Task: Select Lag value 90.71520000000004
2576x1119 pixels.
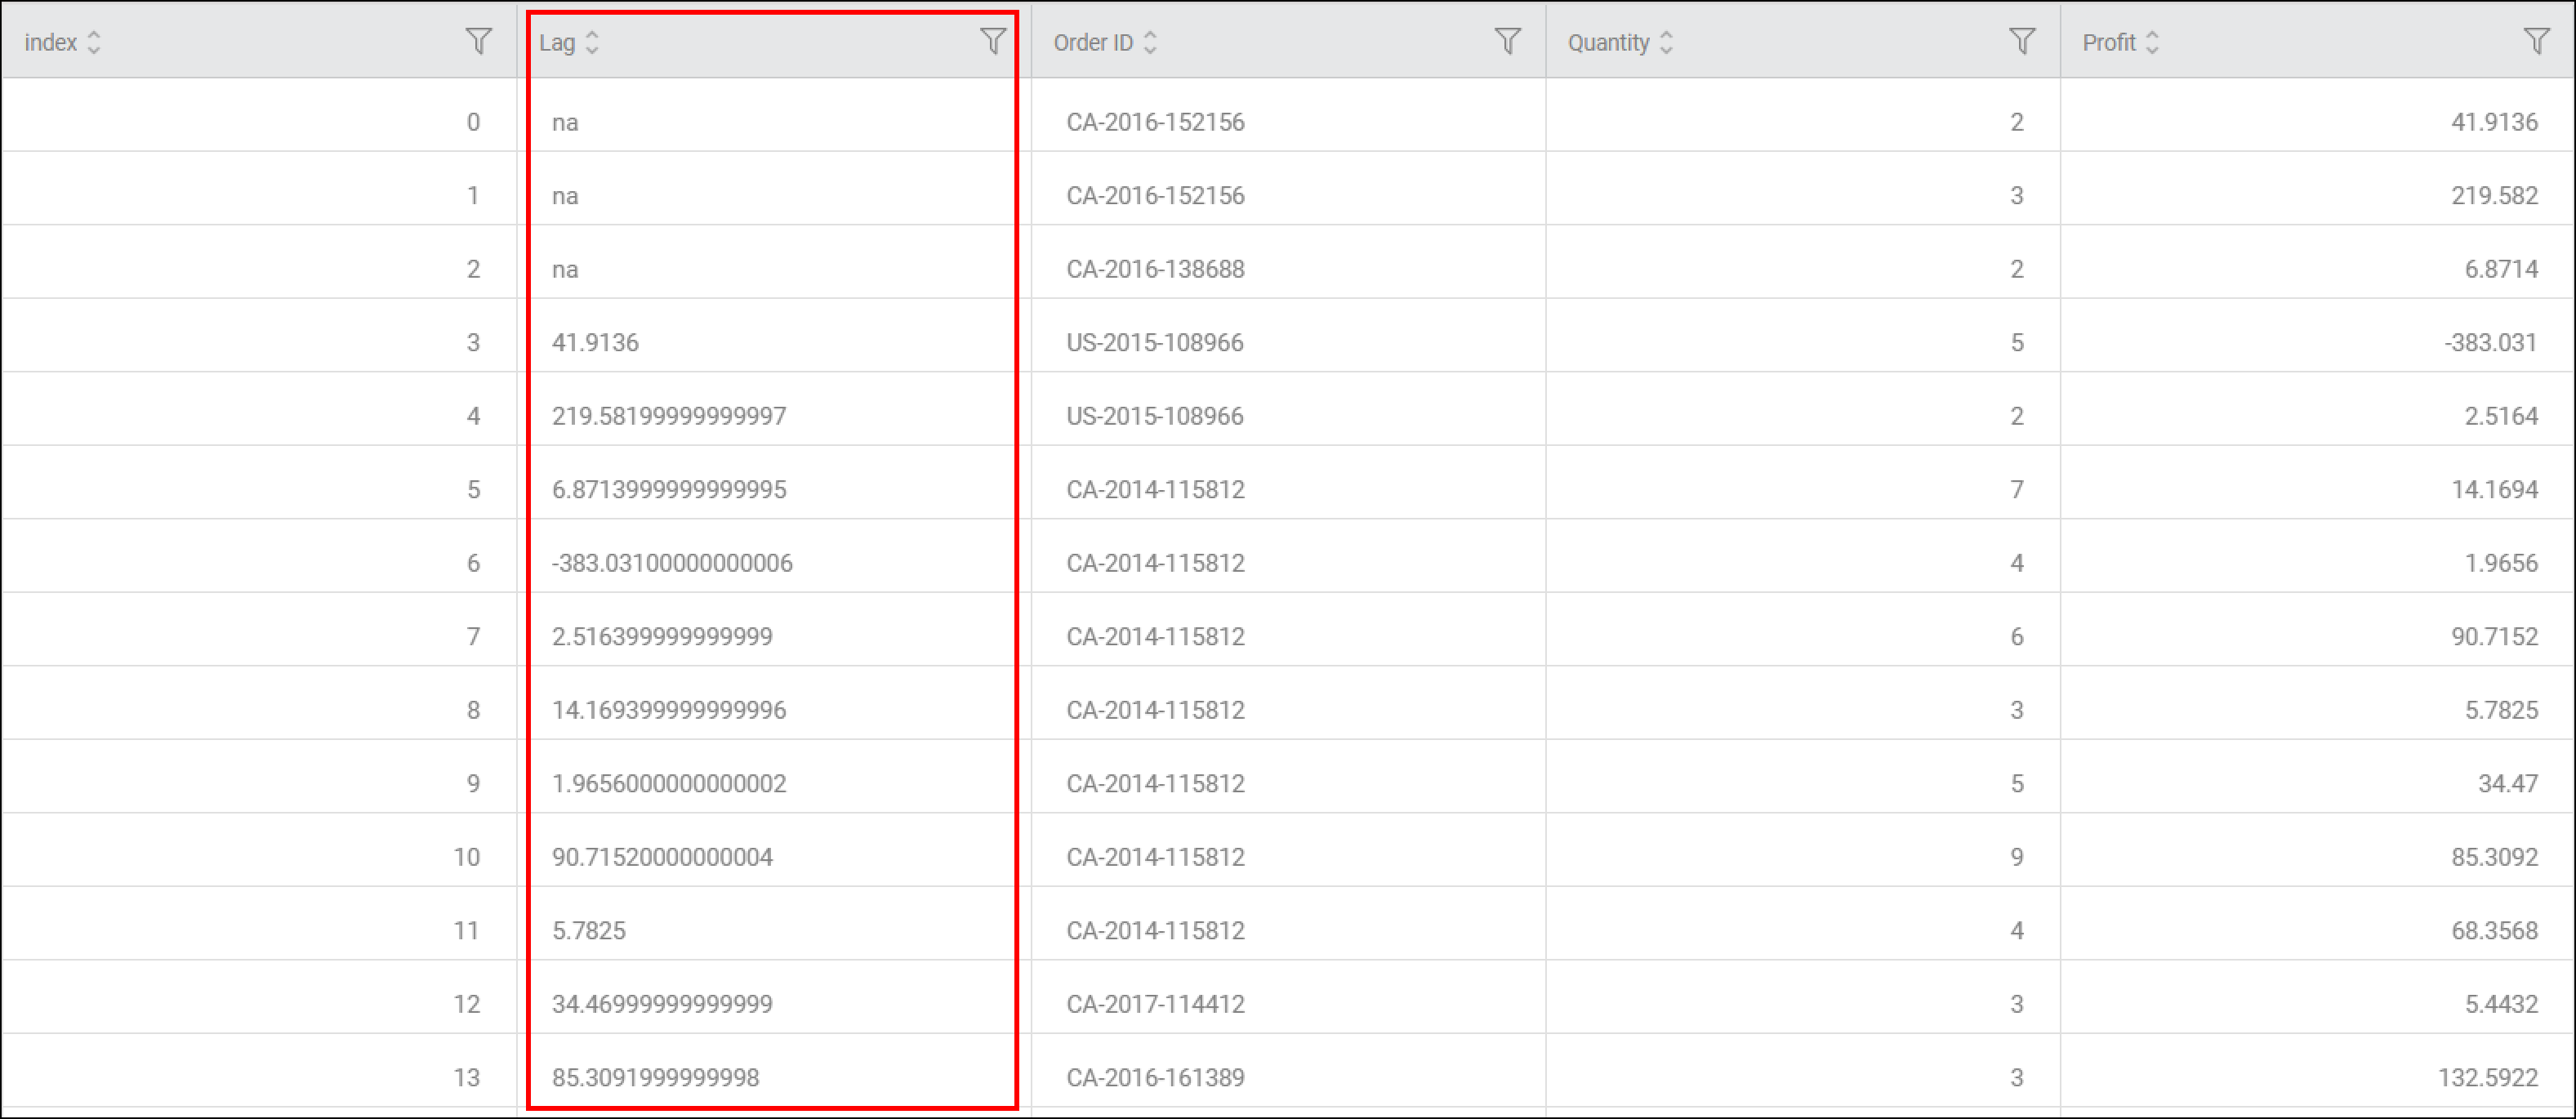Action: click(662, 857)
